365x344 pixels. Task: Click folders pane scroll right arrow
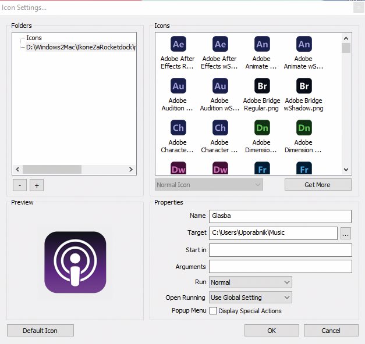(x=131, y=170)
